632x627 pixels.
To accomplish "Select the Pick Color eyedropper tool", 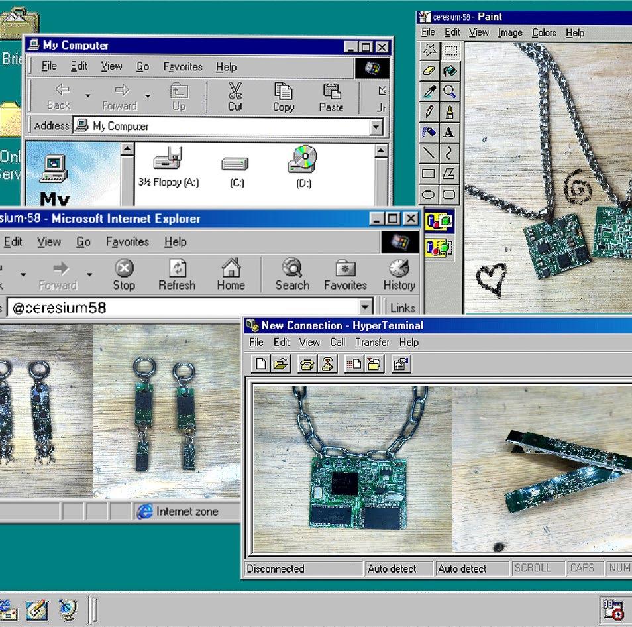I will 429,91.
